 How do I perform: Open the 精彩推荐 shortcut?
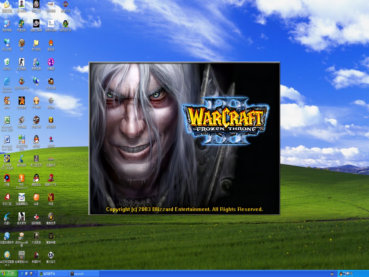[22, 159]
